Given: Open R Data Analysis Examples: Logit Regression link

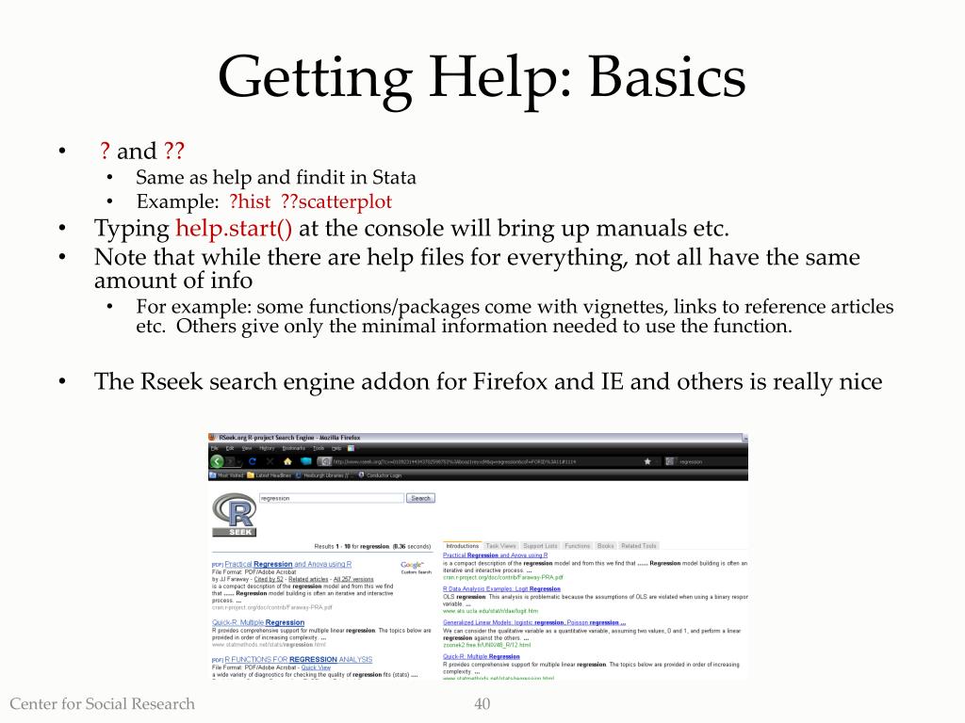Looking at the screenshot, I should coord(501,589).
